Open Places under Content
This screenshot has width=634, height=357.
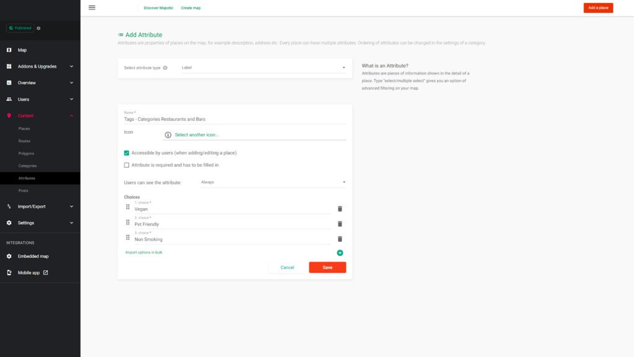pos(24,129)
